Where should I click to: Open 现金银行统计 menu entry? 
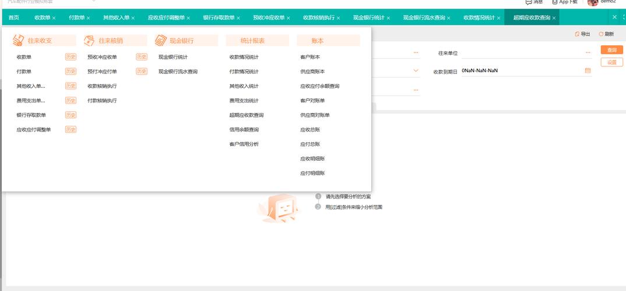pos(173,57)
